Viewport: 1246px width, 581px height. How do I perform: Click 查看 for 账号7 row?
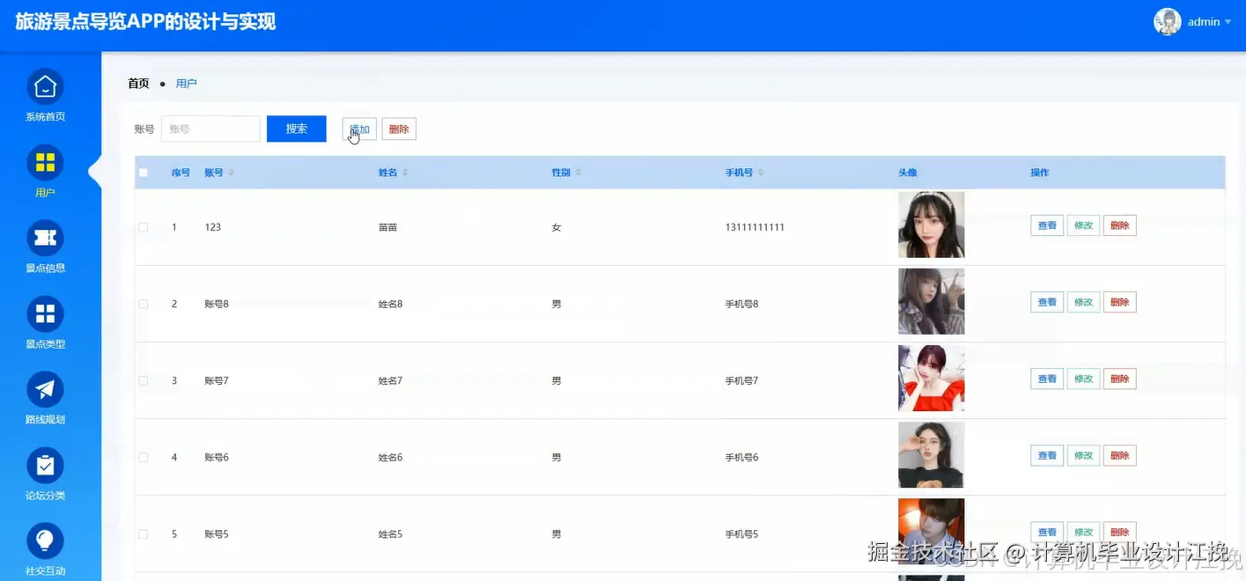pyautogui.click(x=1047, y=379)
